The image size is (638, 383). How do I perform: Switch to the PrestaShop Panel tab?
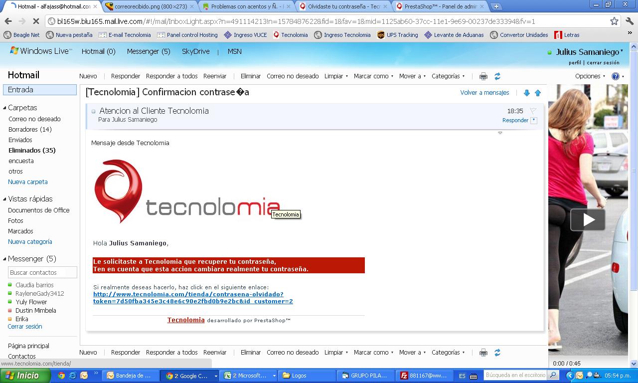pyautogui.click(x=440, y=6)
